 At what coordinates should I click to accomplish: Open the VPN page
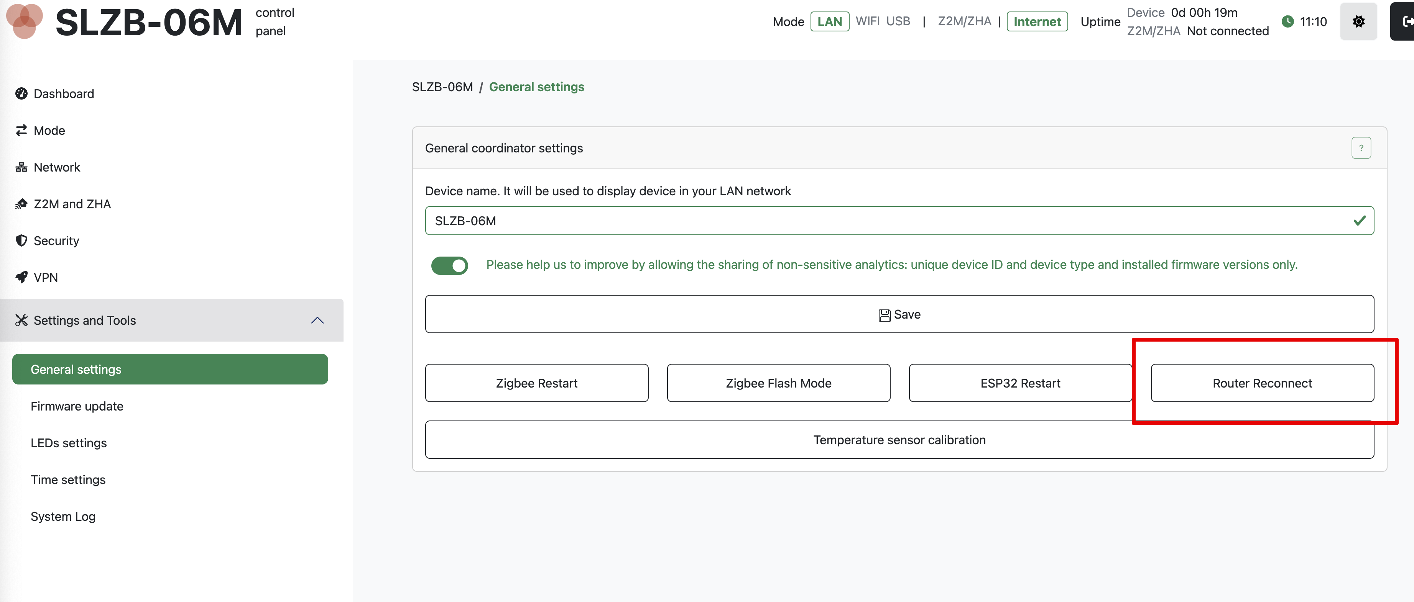pos(46,277)
